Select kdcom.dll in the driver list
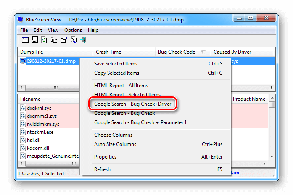Screen dimensions: 293x195 (x=38, y=148)
